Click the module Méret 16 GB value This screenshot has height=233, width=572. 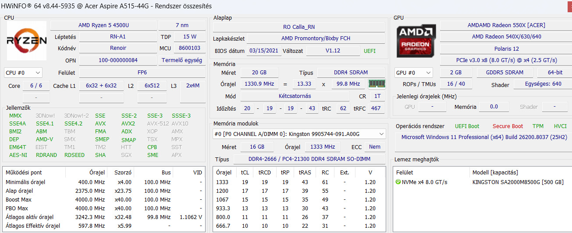[257, 147]
